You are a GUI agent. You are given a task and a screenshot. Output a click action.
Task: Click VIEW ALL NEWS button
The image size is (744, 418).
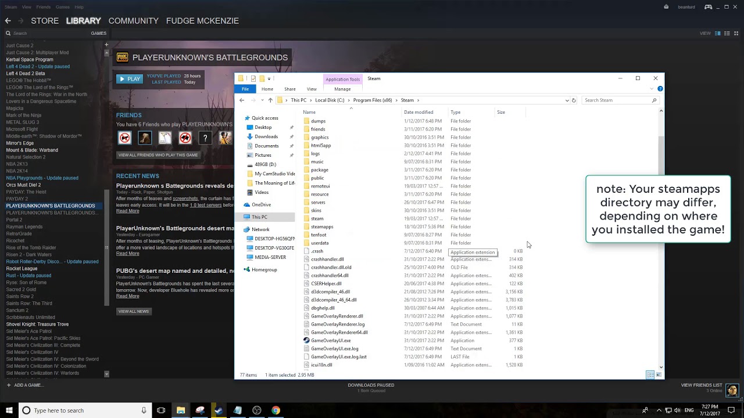[134, 311]
